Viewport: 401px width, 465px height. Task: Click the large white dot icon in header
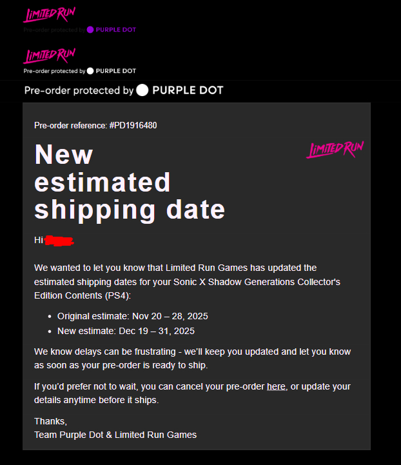(142, 90)
